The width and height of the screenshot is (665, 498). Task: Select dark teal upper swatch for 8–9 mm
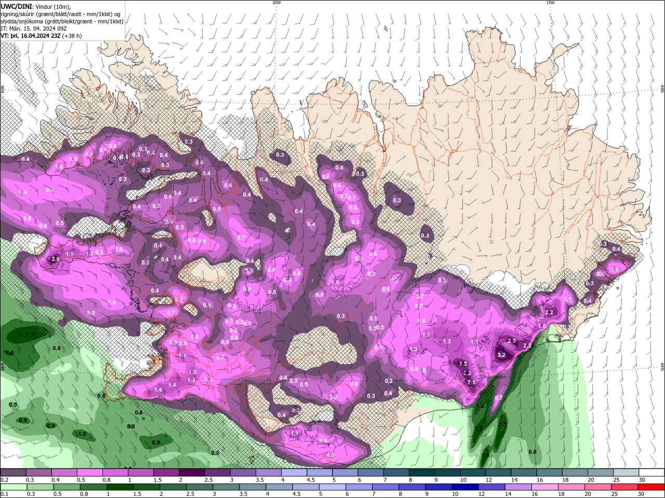[422, 473]
